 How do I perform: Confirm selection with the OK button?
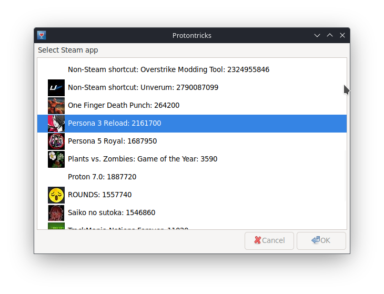pyautogui.click(x=321, y=241)
